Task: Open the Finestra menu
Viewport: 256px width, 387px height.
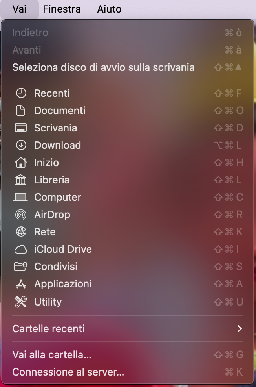Action: point(61,9)
